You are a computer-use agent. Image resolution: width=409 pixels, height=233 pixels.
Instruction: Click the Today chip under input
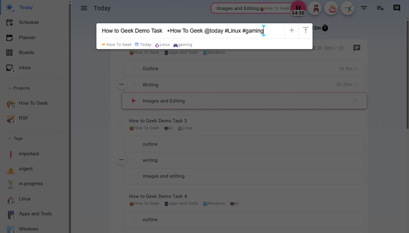[x=143, y=45]
